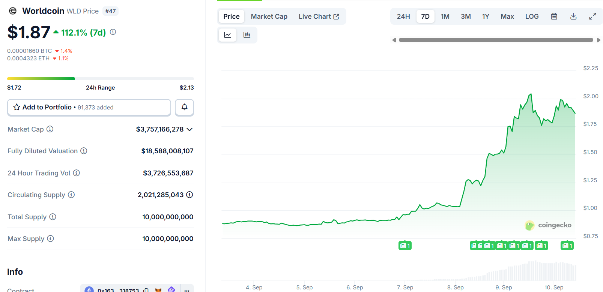Set chart range to 7D
Image resolution: width=603 pixels, height=292 pixels.
tap(425, 16)
